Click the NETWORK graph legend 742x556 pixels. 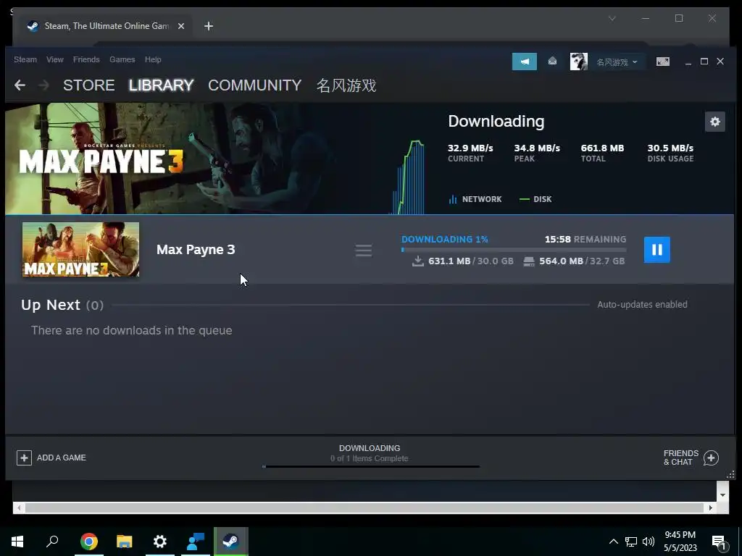pyautogui.click(x=475, y=199)
